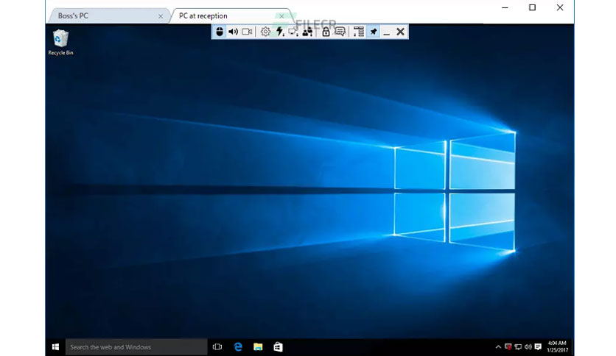Maximize the remote viewer window
The image size is (616, 356).
click(x=532, y=7)
